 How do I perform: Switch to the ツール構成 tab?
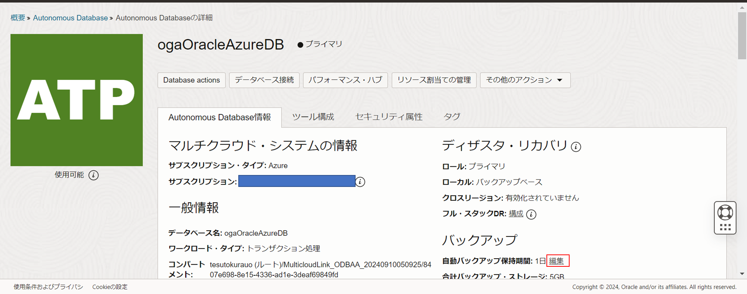(x=313, y=117)
